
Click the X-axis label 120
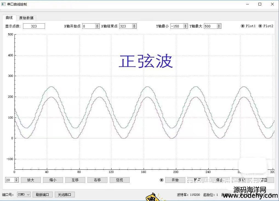click(111, 172)
